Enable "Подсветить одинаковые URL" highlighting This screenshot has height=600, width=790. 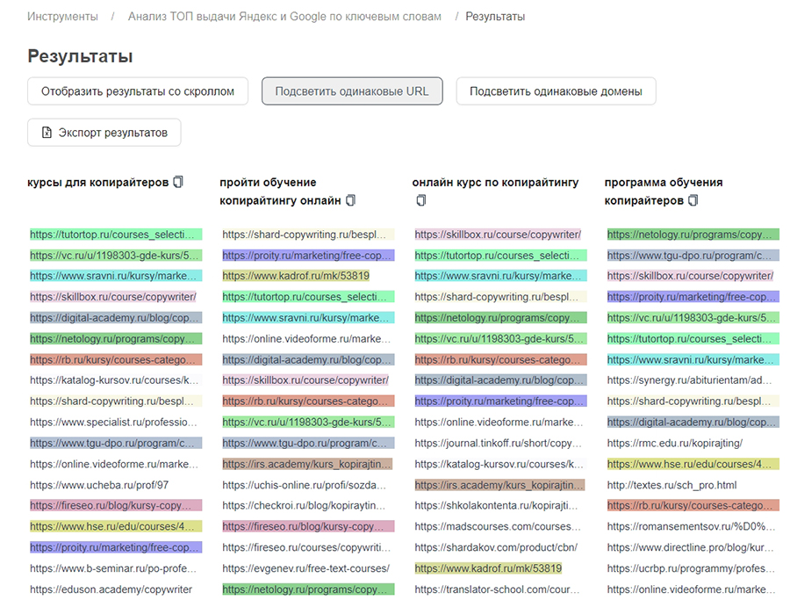(351, 90)
